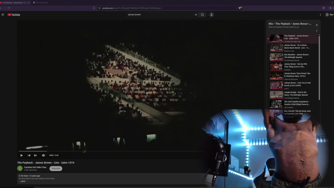The height and width of the screenshot is (188, 334).
Task: Play Voodoo Child by Jimi Hendrix Experience
Action: coord(293,104)
